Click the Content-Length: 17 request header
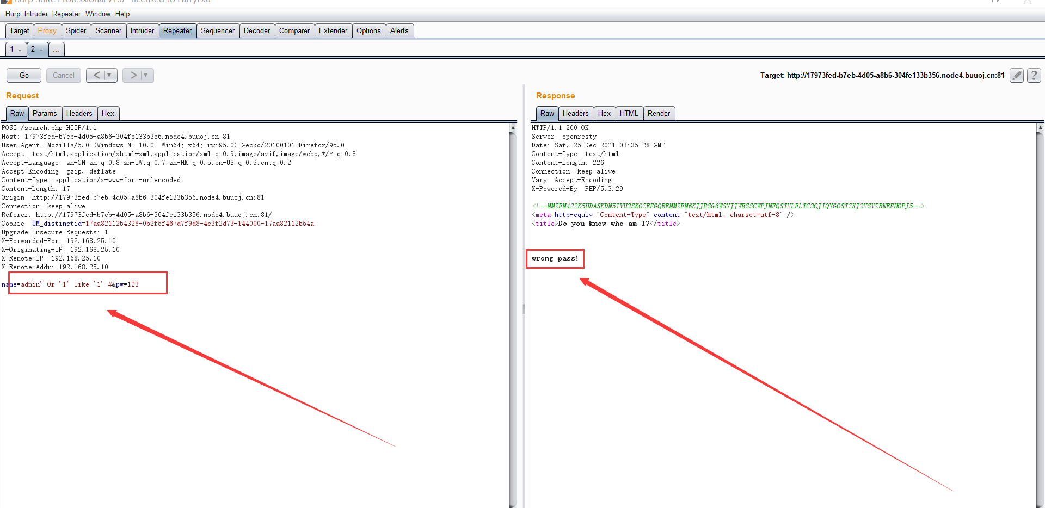1045x508 pixels. [x=36, y=189]
